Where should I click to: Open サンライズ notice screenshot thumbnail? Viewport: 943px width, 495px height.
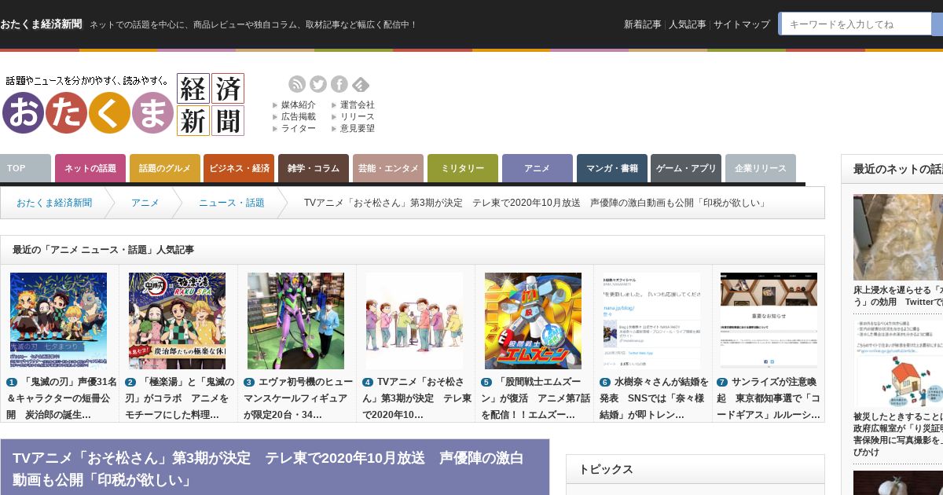point(769,321)
